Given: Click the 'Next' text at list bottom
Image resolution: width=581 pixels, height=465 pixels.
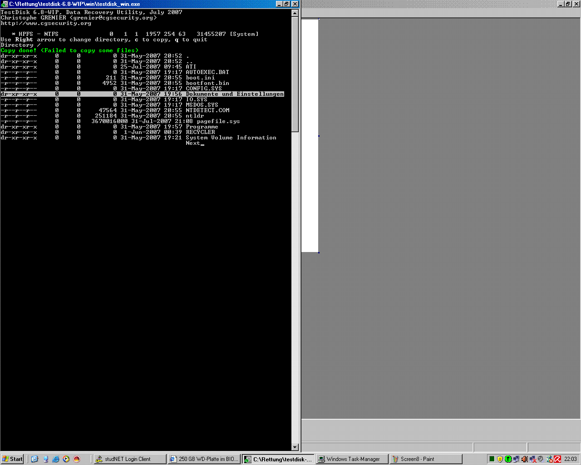Looking at the screenshot, I should 193,143.
